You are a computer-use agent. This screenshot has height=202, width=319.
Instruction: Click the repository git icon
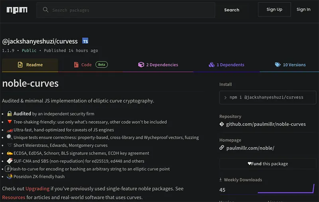[x=222, y=124]
